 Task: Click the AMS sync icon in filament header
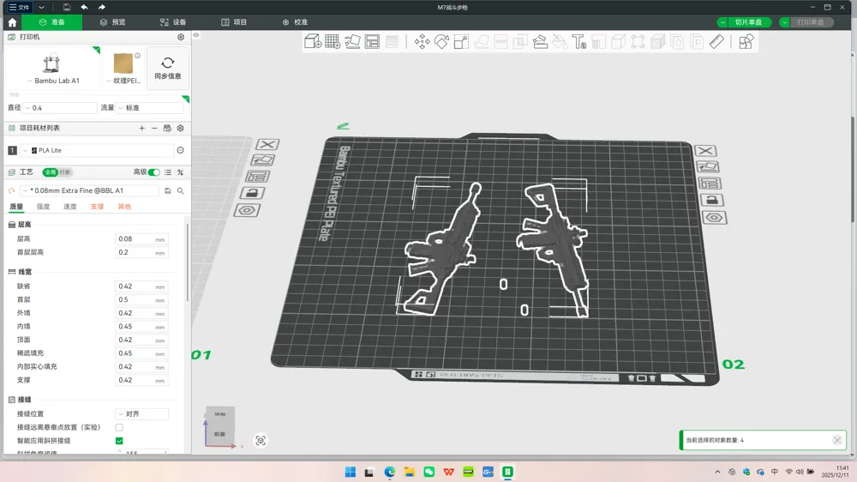[x=167, y=128]
